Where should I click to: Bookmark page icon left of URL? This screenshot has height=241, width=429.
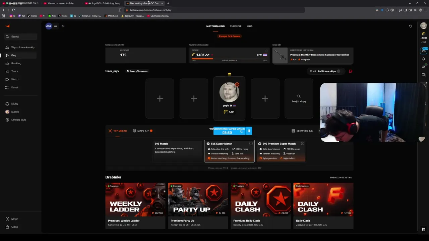tap(120, 10)
